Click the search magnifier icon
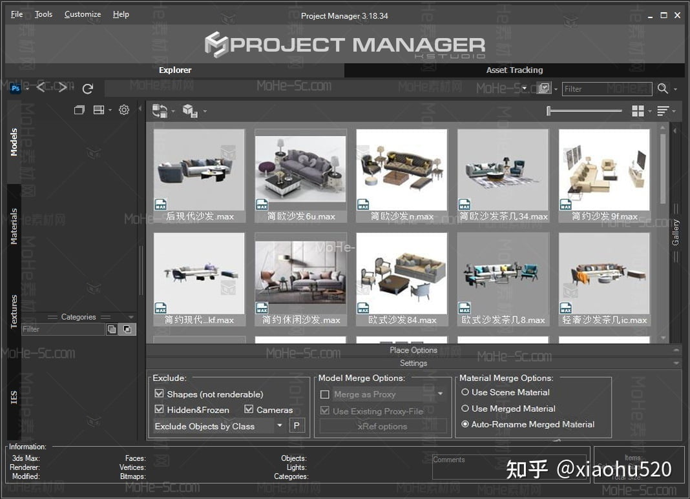The width and height of the screenshot is (690, 499). coord(663,89)
